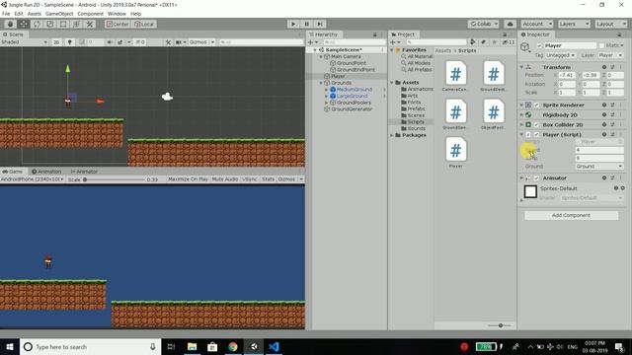The height and width of the screenshot is (355, 632).
Task: Open the Assets menu
Action: click(x=35, y=14)
